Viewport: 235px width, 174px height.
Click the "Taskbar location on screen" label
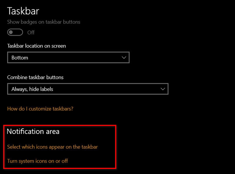pos(36,47)
